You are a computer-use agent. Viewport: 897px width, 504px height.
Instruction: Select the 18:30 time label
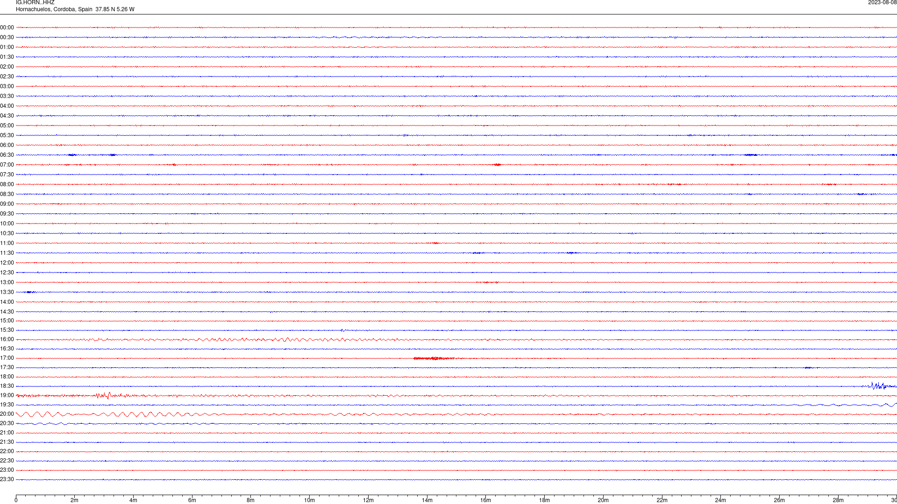click(x=7, y=386)
